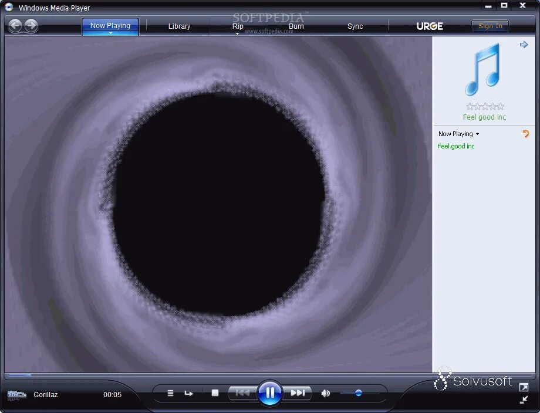Viewport: 540px width, 413px height.
Task: Click the orange clear list icon
Action: coord(525,134)
